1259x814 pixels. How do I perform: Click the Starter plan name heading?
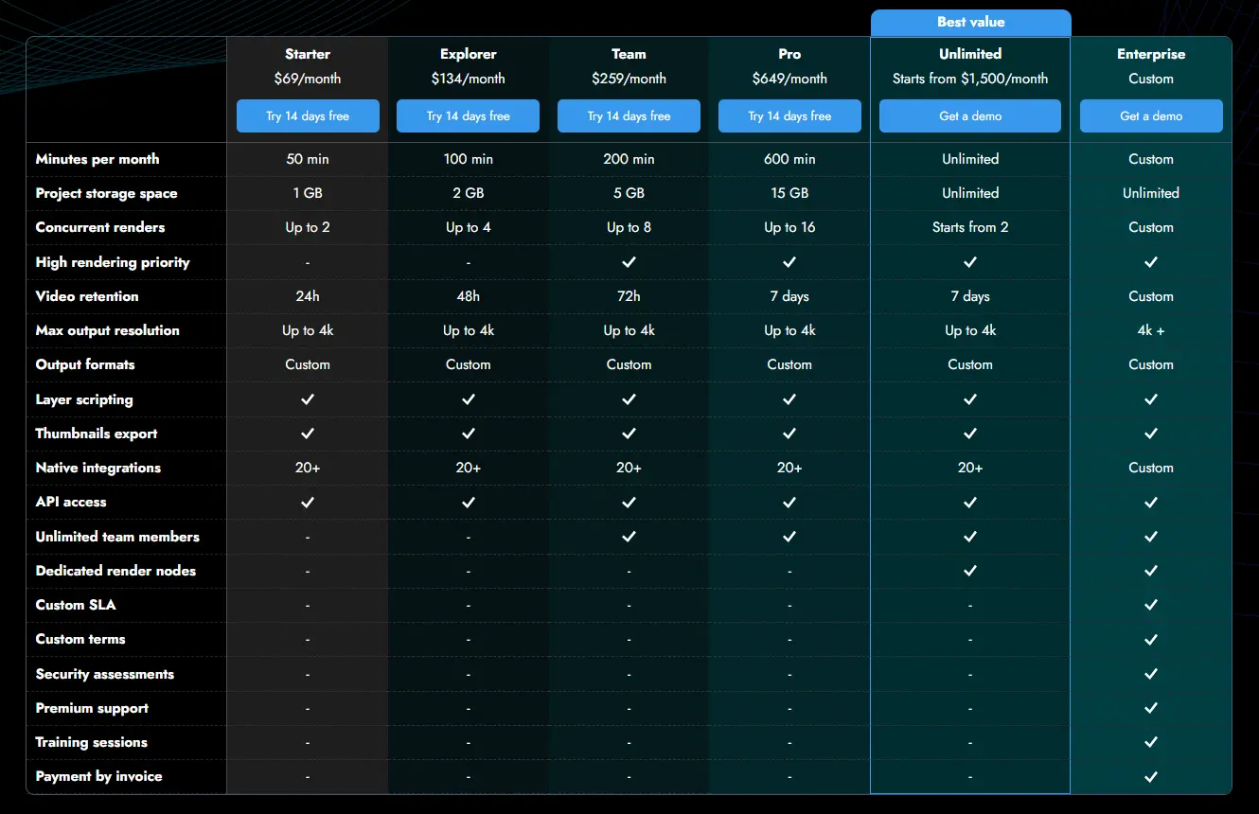pos(308,54)
